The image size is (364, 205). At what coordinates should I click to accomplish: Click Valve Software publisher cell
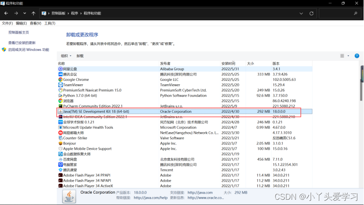[172, 138]
